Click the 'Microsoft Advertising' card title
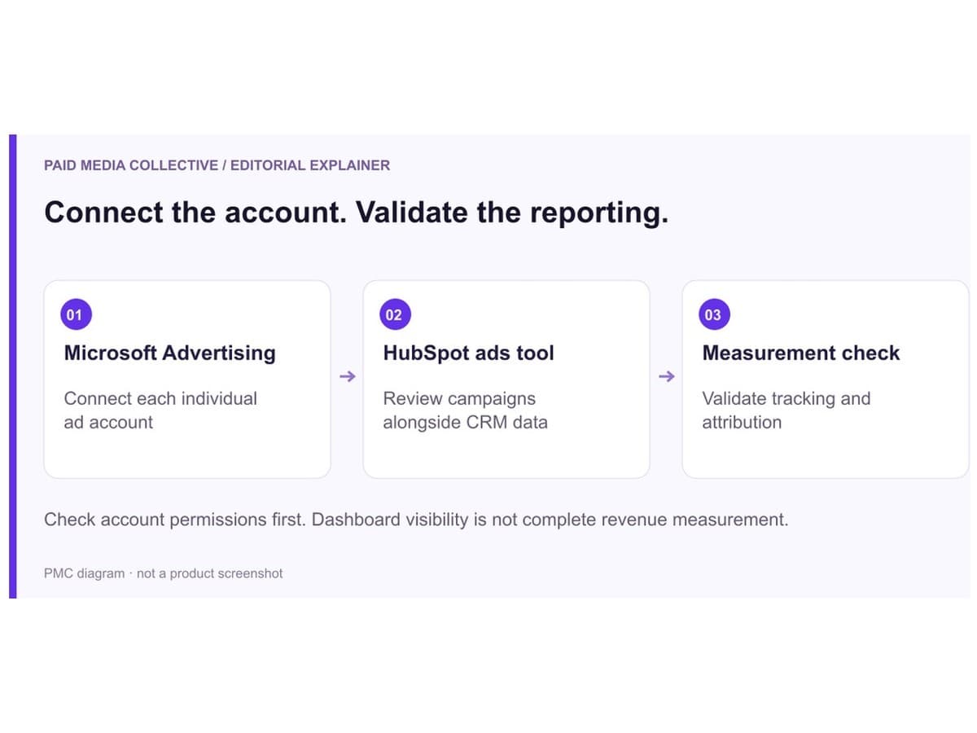The image size is (977, 733). pos(169,353)
